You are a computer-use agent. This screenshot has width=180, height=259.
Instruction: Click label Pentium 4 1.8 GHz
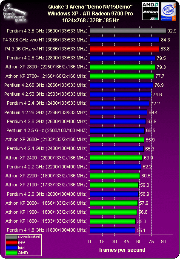coord(47,230)
